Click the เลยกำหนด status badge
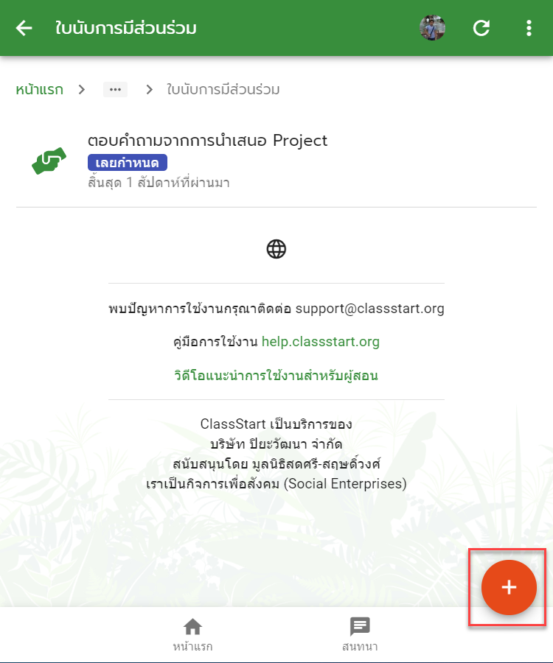Screen dimensions: 553x663 [x=128, y=163]
